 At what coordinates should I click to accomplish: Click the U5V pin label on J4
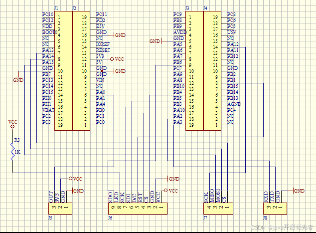pos(232,32)
